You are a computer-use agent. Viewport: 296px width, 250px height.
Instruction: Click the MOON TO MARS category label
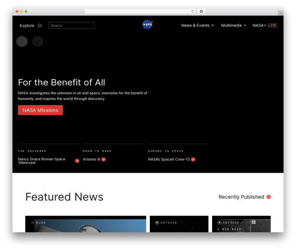coord(97,151)
